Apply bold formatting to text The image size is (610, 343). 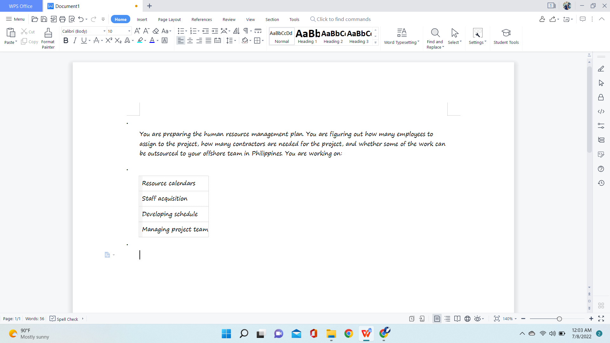[66, 40]
